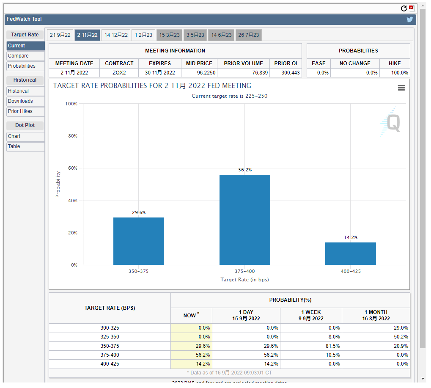Open the Twitter bird icon link
This screenshot has height=388, width=431.
tap(409, 19)
